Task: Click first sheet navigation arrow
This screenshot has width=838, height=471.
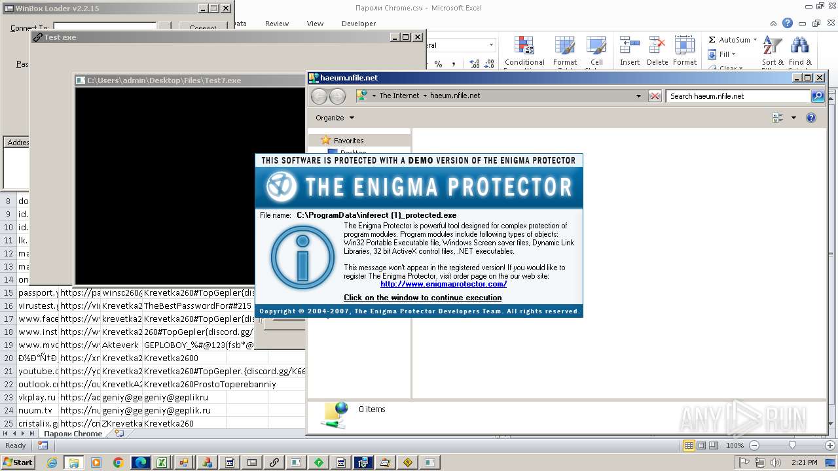Action: (5, 434)
